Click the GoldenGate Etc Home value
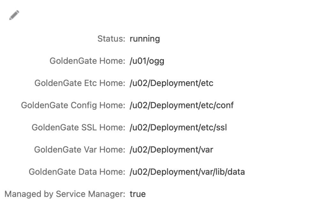This screenshot has height=204, width=327. click(x=171, y=83)
